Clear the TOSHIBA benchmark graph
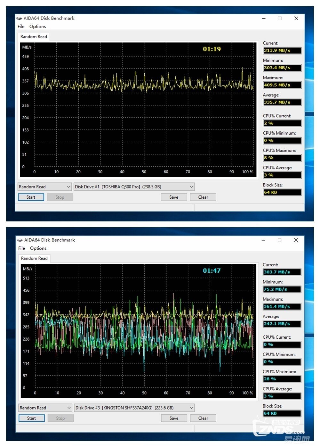The width and height of the screenshot is (320, 447). coord(203,197)
